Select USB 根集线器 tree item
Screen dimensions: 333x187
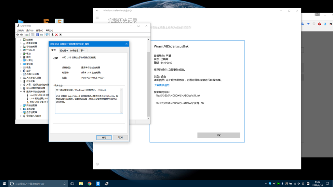coord(37,99)
